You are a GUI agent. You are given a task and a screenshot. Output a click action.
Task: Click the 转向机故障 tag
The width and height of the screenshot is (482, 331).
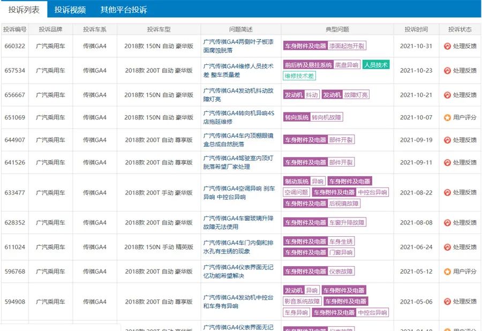point(326,117)
